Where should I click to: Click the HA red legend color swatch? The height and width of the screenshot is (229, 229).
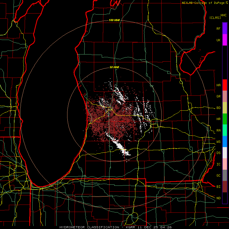tap(225, 85)
